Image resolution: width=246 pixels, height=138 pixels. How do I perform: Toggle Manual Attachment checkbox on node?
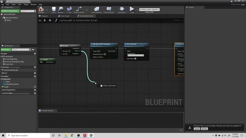click(x=105, y=54)
